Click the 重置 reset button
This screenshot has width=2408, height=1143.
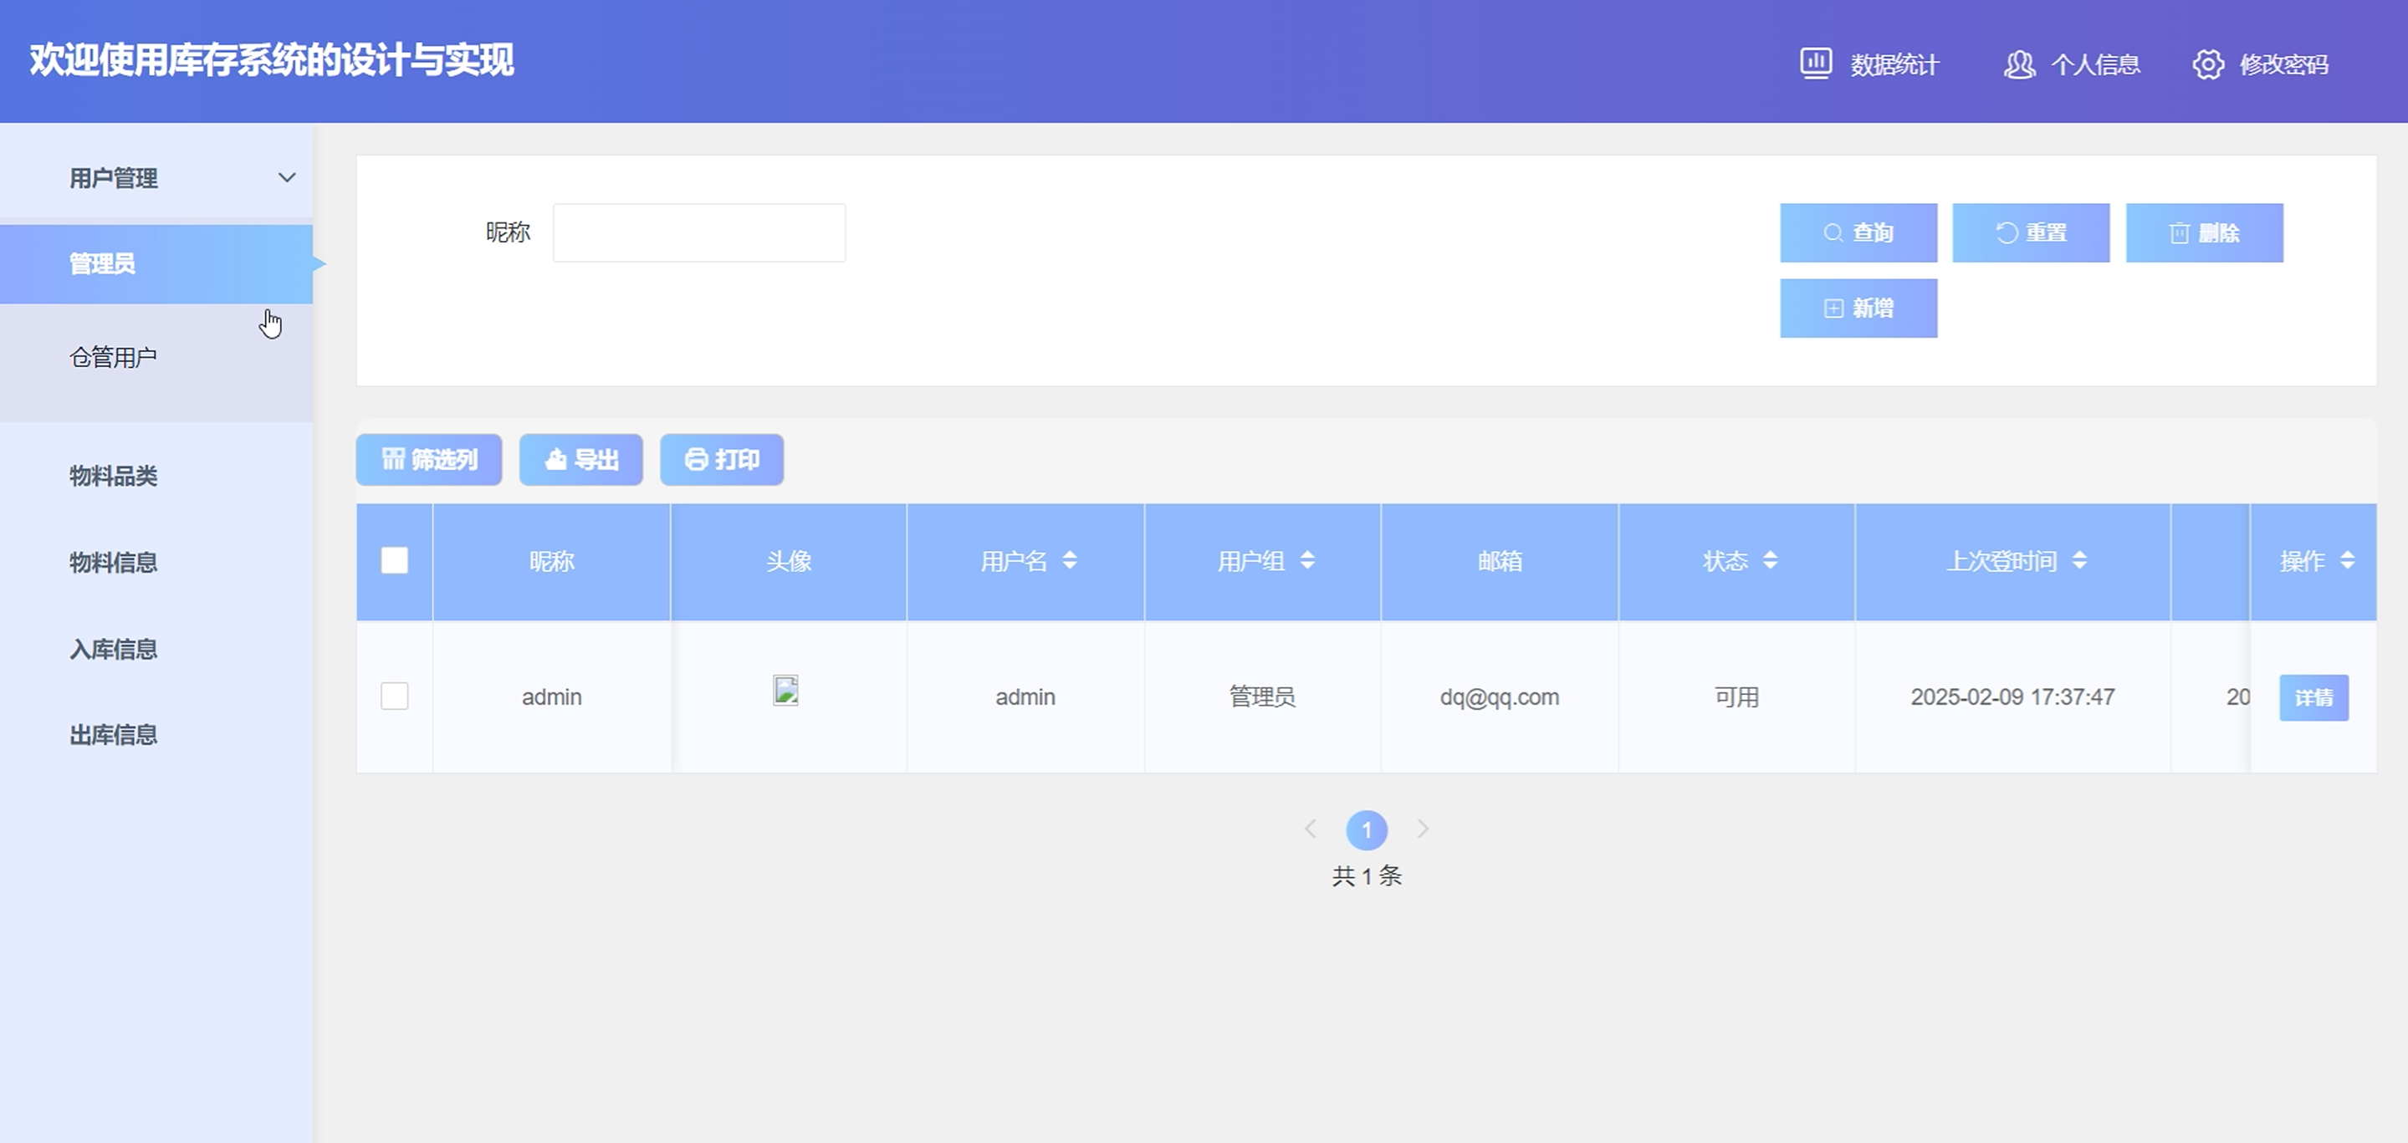(x=2030, y=232)
